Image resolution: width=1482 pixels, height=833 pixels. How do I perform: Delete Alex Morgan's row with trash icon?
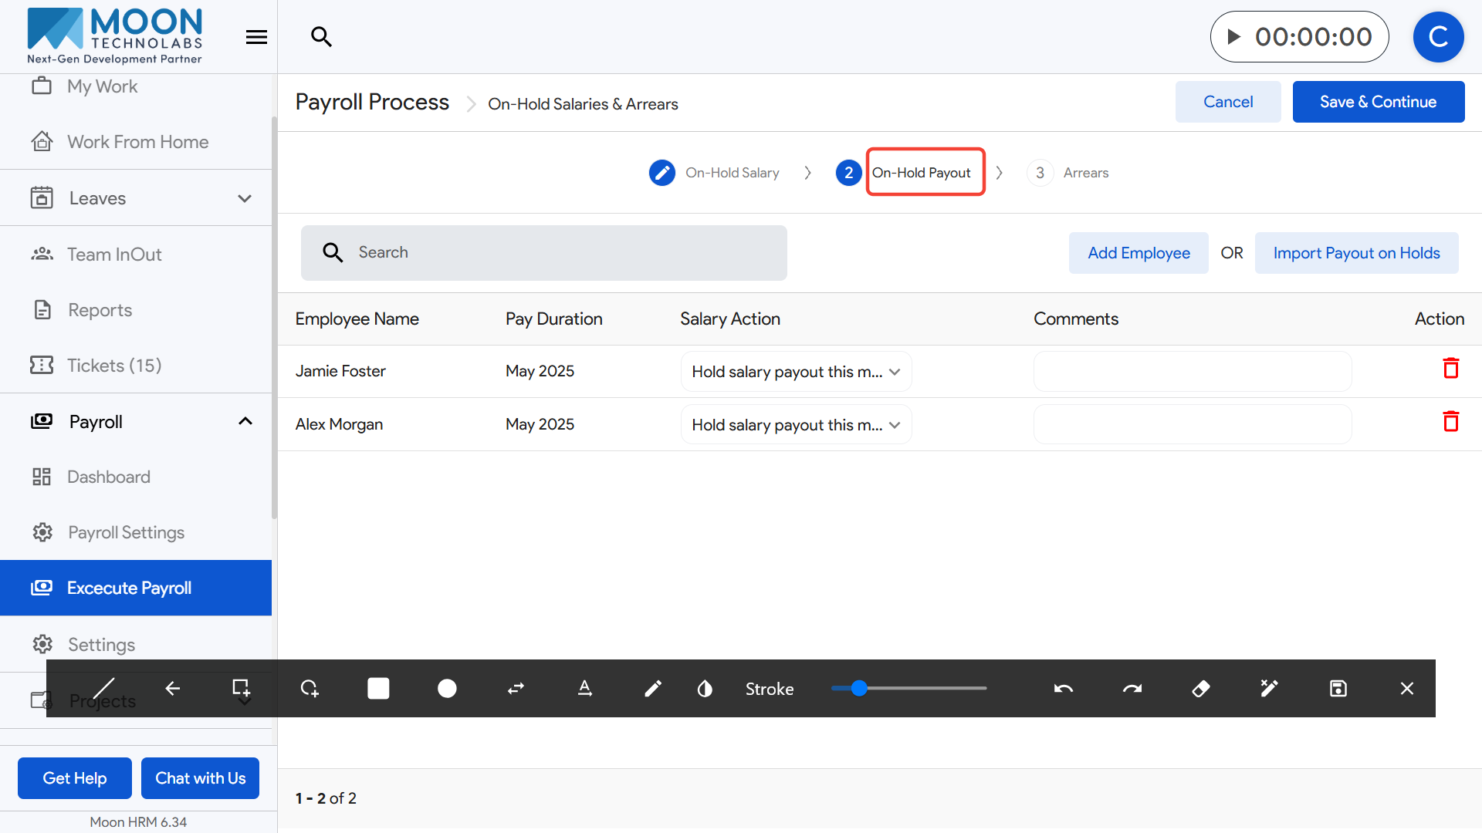(x=1450, y=422)
